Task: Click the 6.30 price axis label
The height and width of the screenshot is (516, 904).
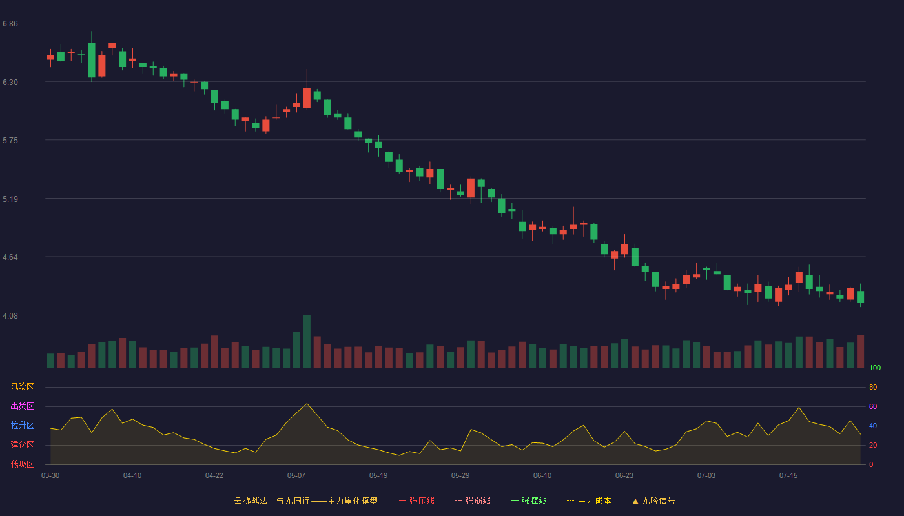Action: point(10,83)
